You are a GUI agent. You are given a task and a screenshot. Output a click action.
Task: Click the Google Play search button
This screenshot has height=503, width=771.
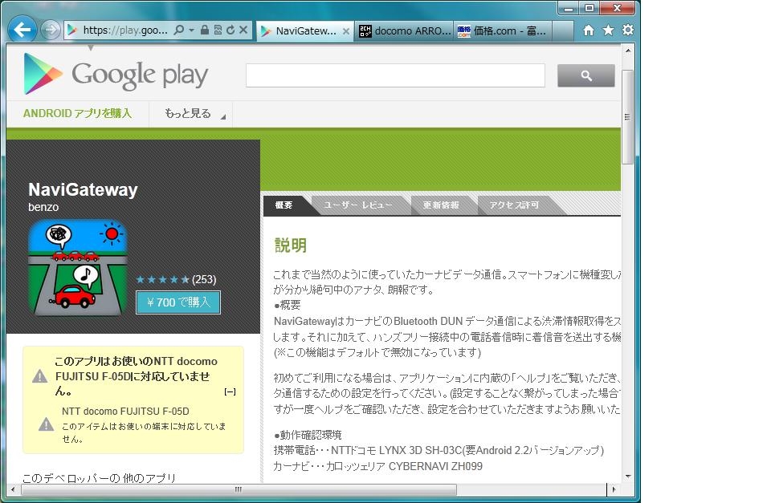586,75
